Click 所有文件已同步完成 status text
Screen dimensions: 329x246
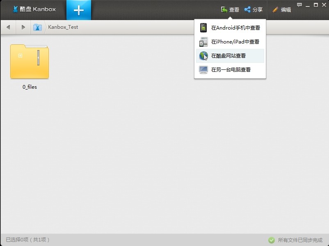300,240
